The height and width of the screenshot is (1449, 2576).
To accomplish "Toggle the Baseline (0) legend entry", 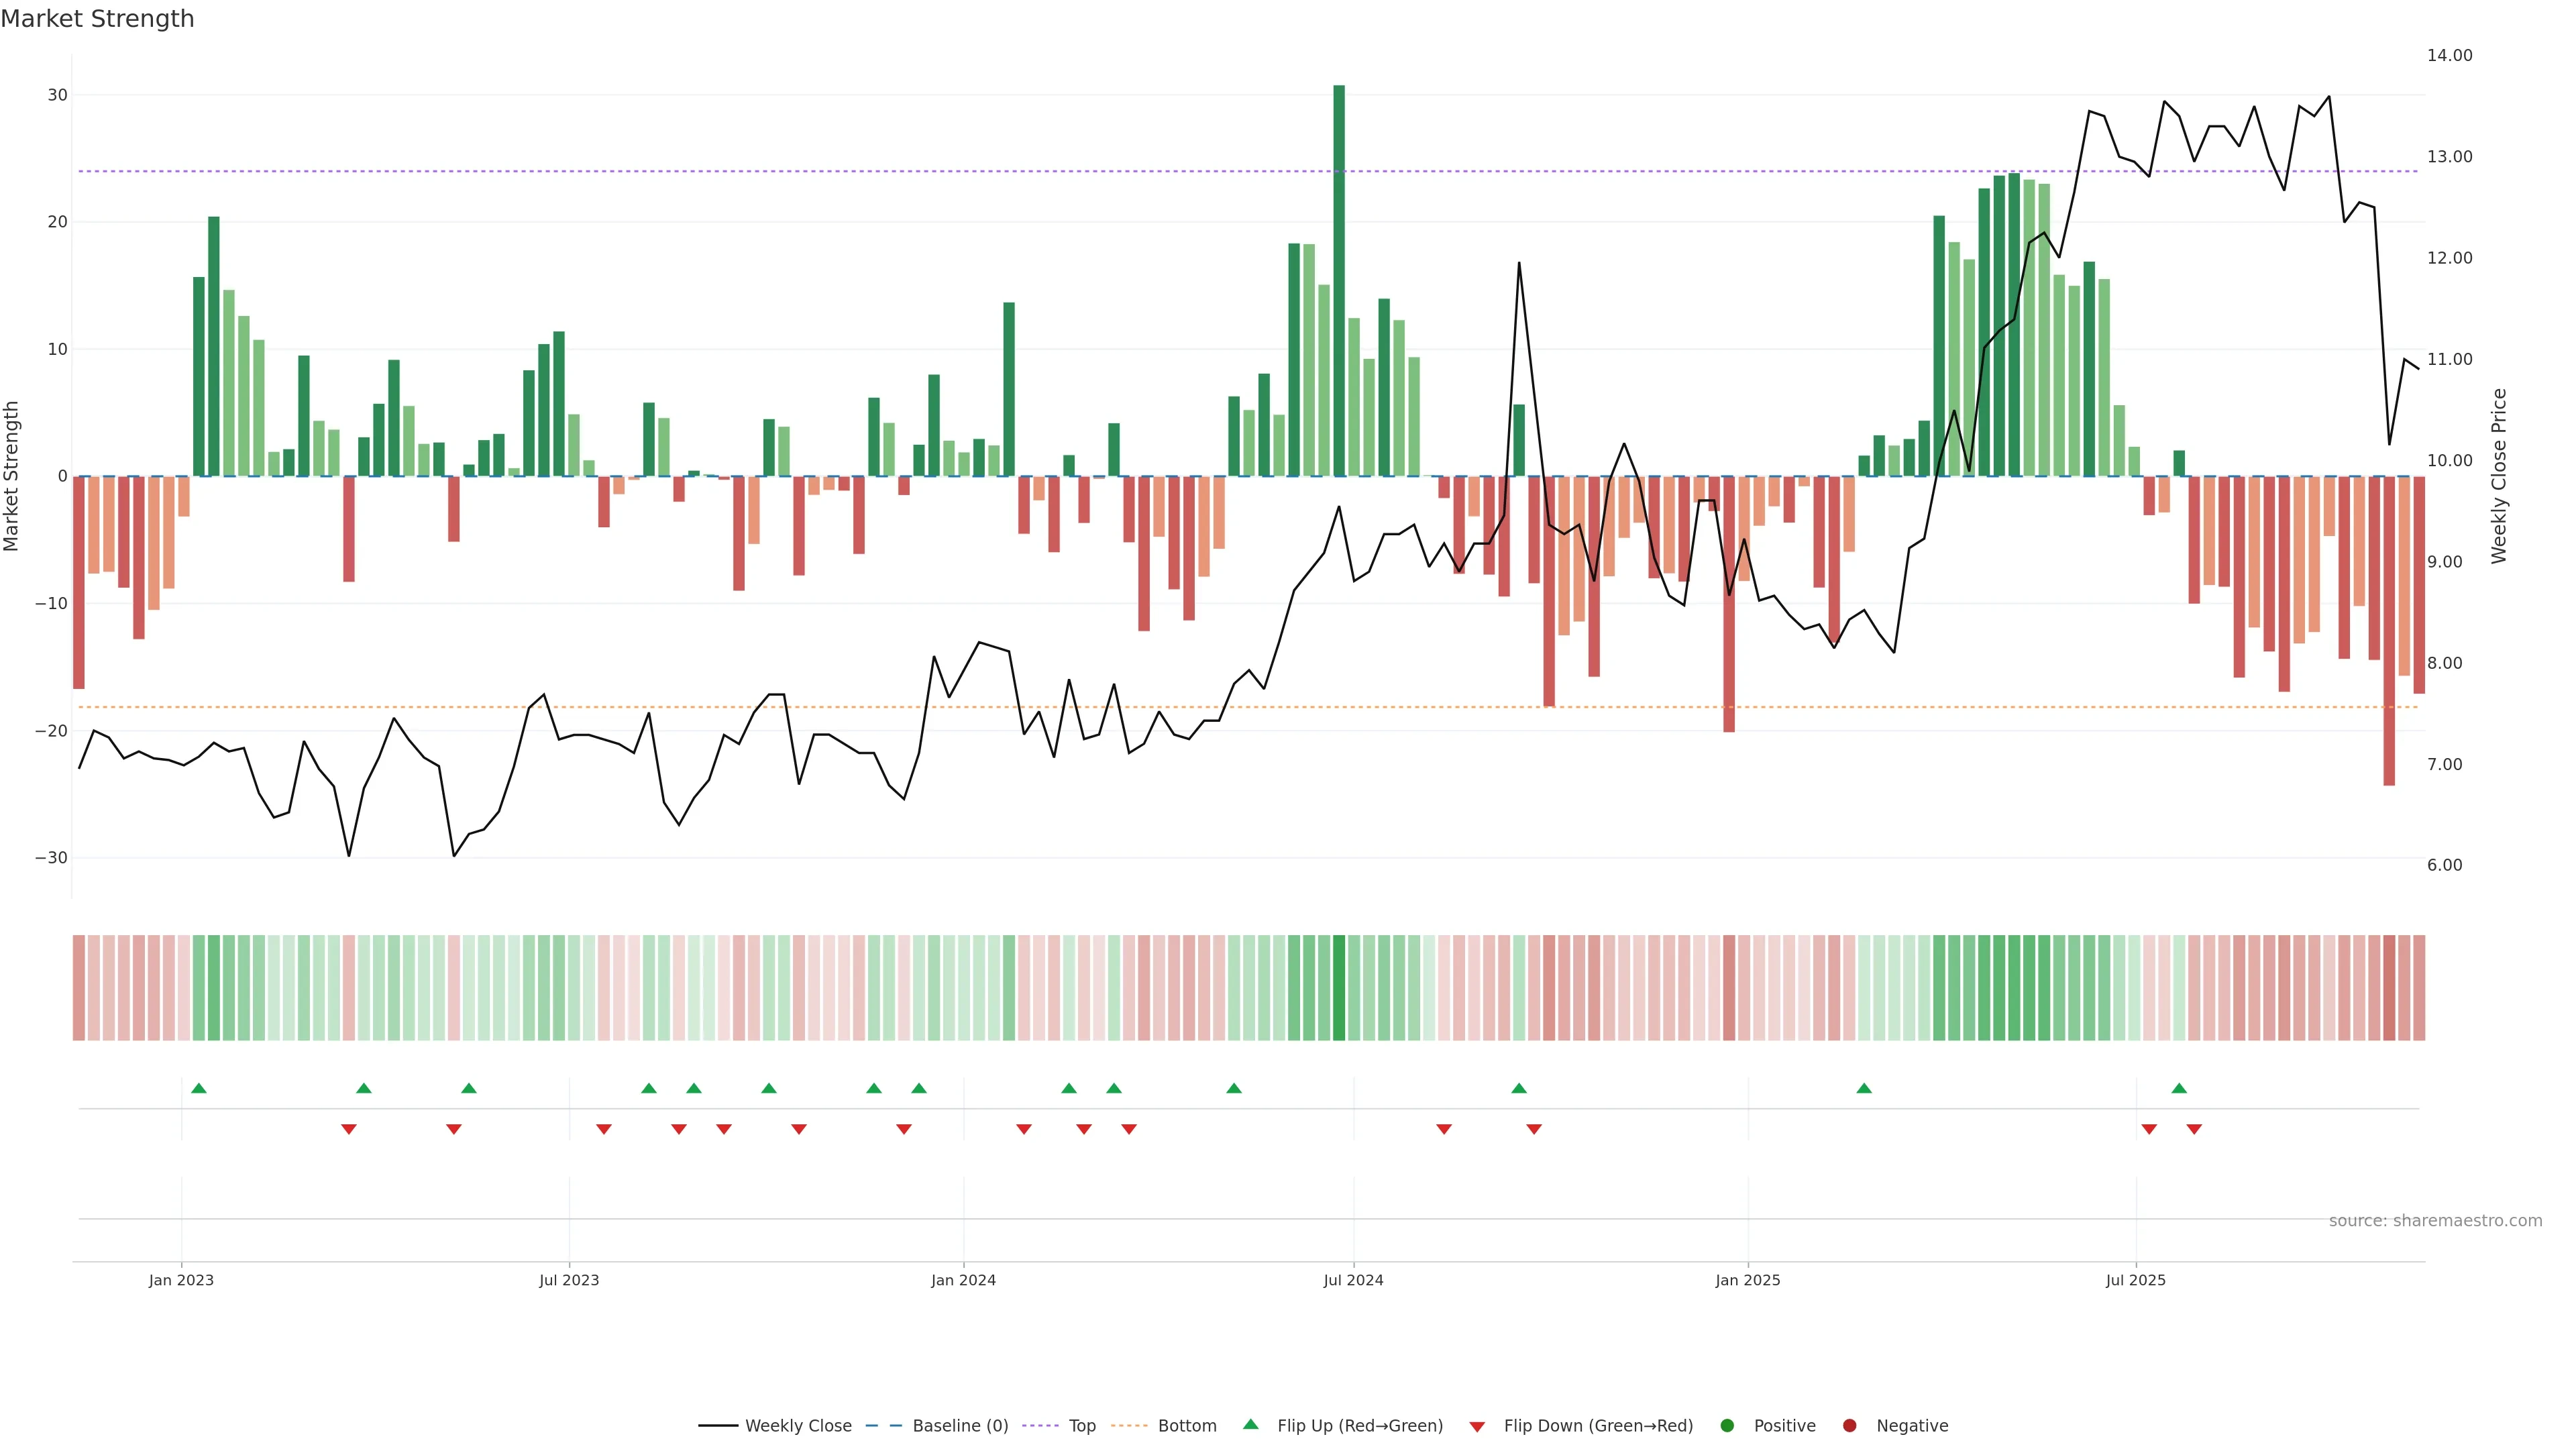I will pos(959,1426).
